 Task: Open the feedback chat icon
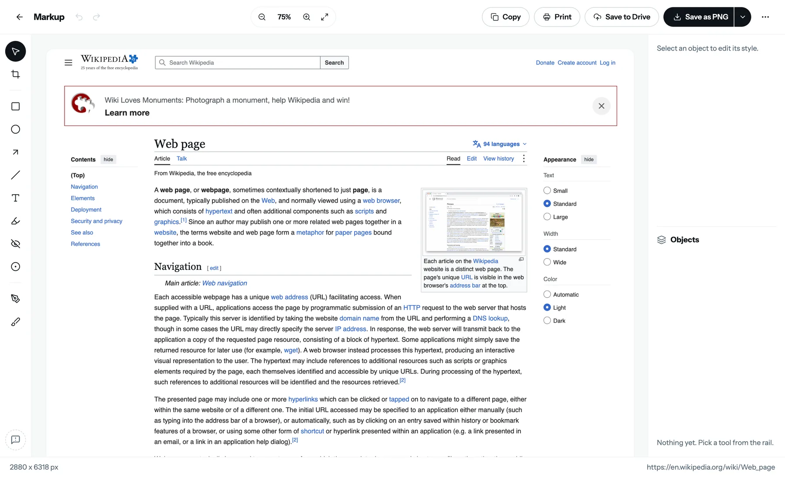click(x=16, y=440)
